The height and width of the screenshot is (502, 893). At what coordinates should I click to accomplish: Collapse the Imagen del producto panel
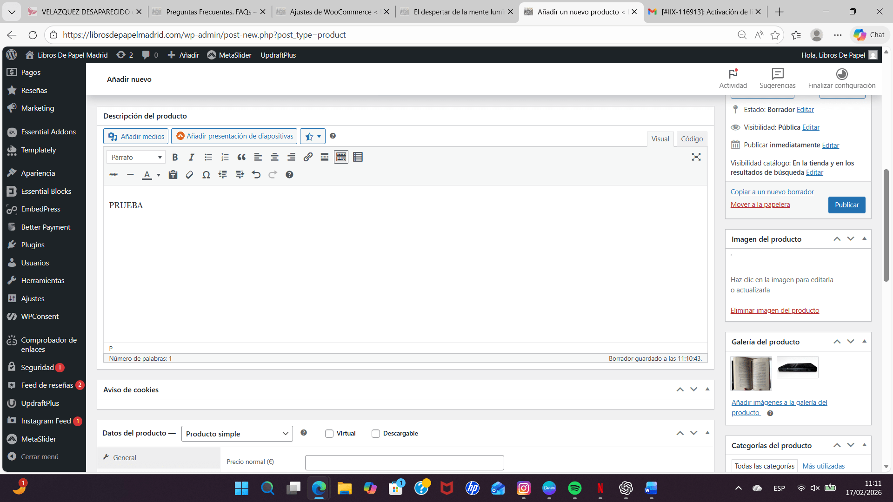tap(864, 239)
